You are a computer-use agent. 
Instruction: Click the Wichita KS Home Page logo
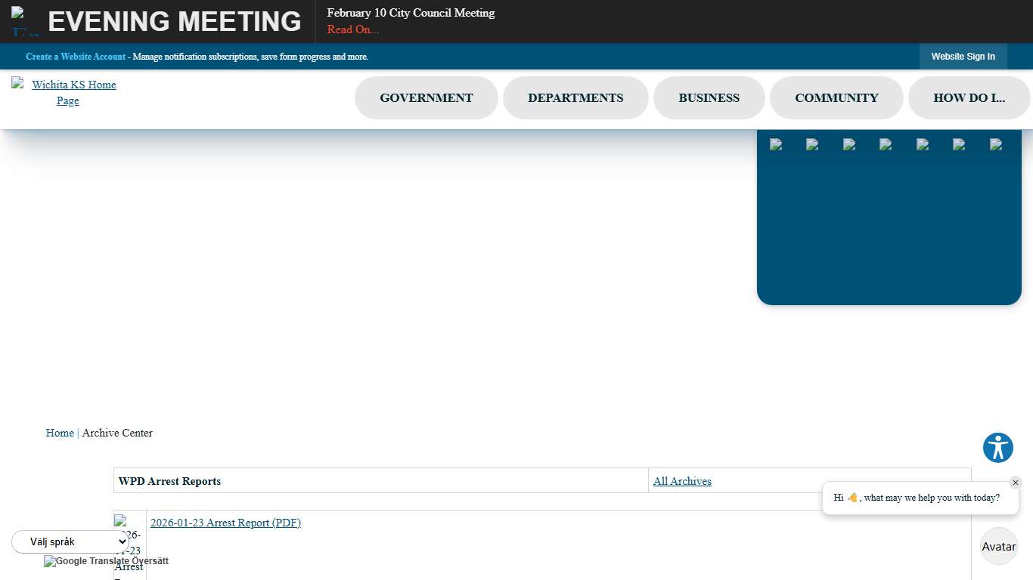[x=67, y=92]
